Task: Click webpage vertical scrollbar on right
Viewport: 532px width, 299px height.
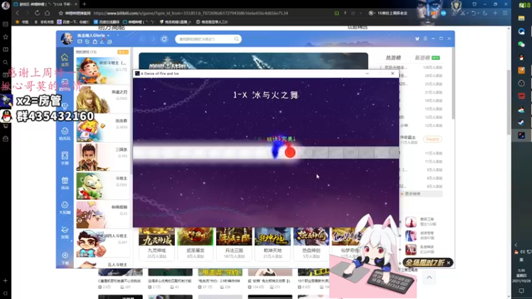Action: (509, 102)
